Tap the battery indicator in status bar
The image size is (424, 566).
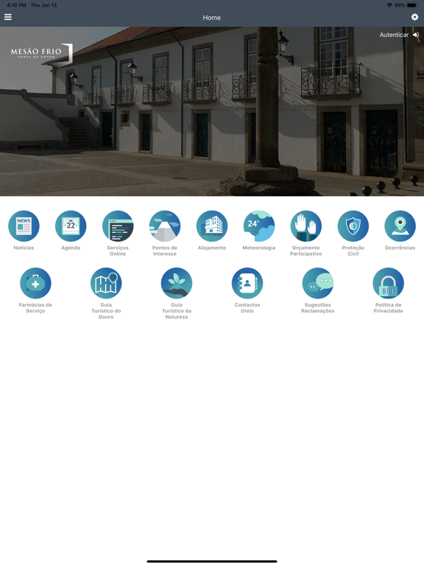tap(412, 5)
